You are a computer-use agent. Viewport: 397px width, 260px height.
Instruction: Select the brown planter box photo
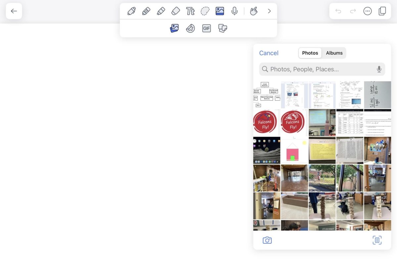(294, 206)
